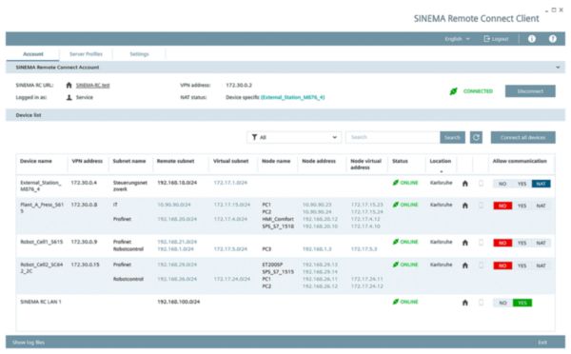The height and width of the screenshot is (354, 571).
Task: Set SINEMA RC LAN 1 communication to NO
Action: [502, 303]
